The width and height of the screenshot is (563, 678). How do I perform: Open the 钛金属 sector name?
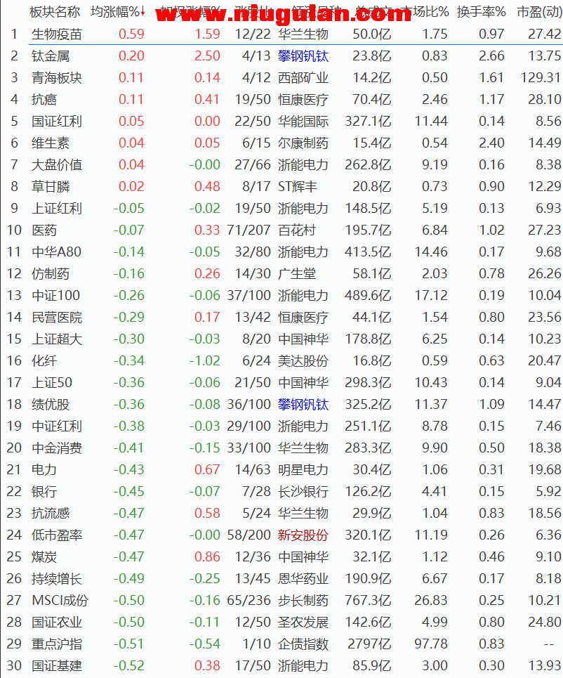(51, 56)
